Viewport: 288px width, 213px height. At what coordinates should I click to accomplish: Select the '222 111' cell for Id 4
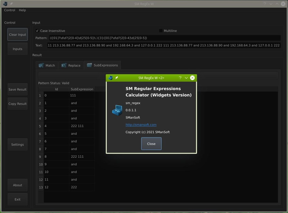tap(82, 126)
